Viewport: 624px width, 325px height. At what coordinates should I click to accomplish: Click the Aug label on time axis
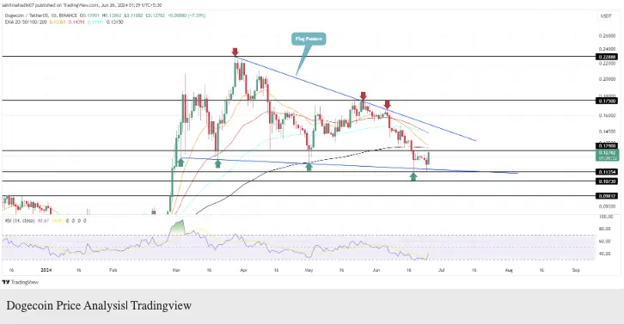point(509,270)
